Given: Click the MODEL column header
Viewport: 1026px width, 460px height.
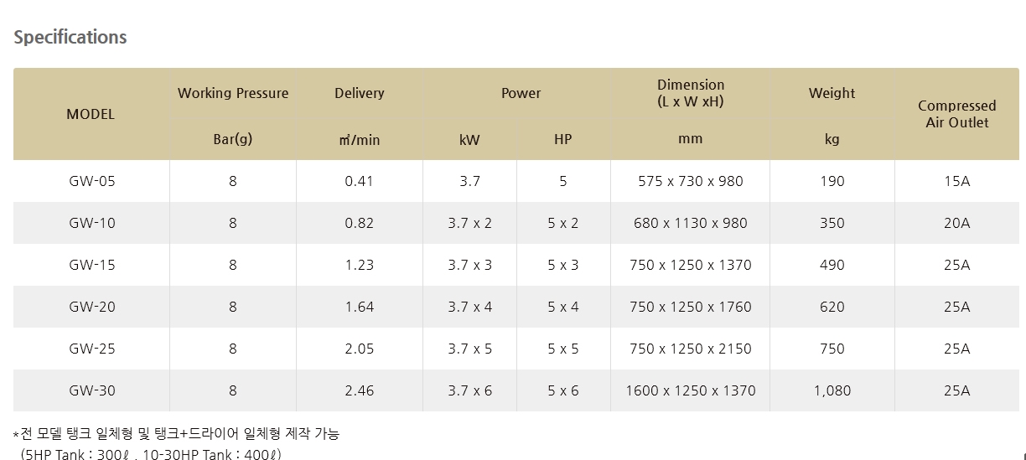Looking at the screenshot, I should point(91,114).
